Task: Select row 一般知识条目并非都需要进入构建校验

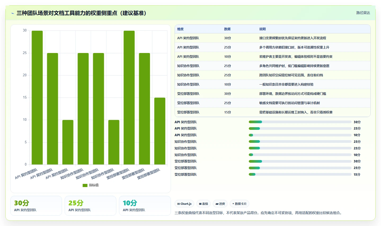Action: pyautogui.click(x=272, y=84)
